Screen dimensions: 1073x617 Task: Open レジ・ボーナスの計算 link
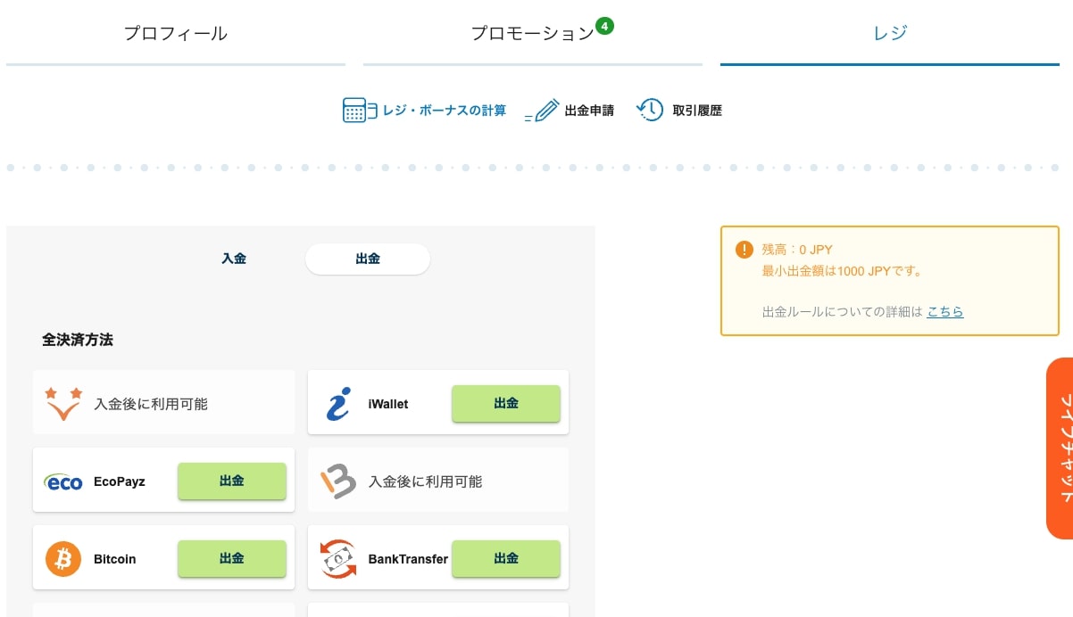(444, 111)
